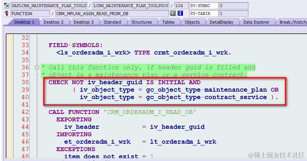Click the FUNCTION event type field
This screenshot has width=307, height=161.
click(x=30, y=13)
